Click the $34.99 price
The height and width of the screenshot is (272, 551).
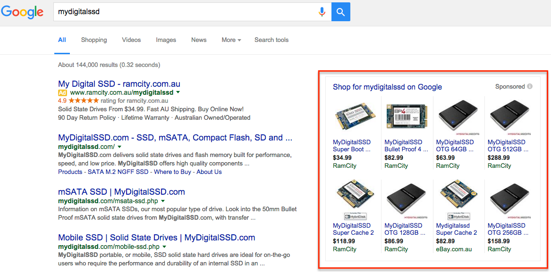342,158
